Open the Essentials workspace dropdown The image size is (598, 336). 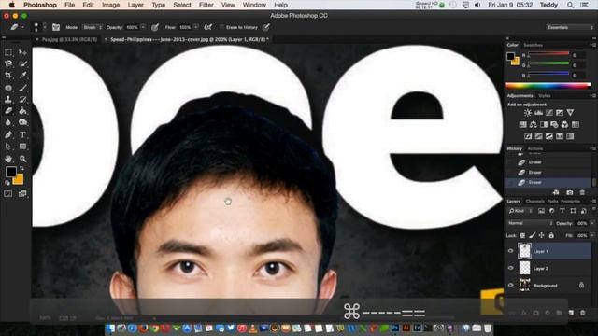coord(570,27)
